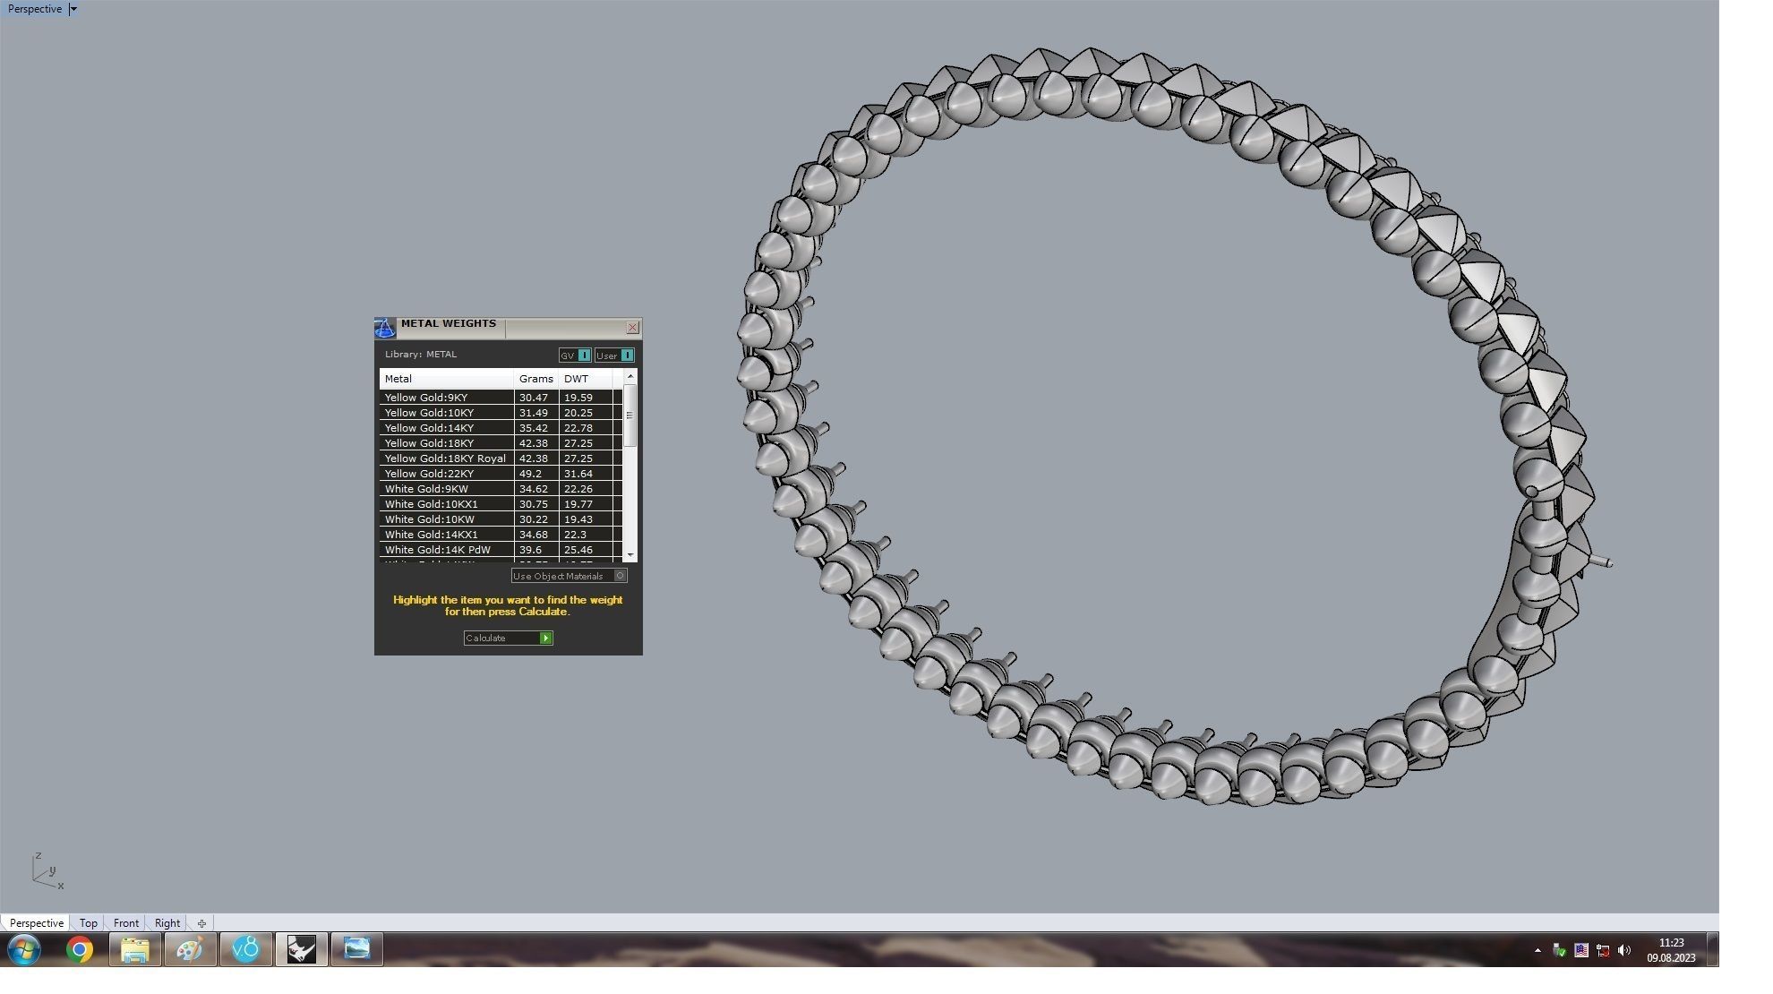Click the Show Desktop button

tap(1713, 950)
